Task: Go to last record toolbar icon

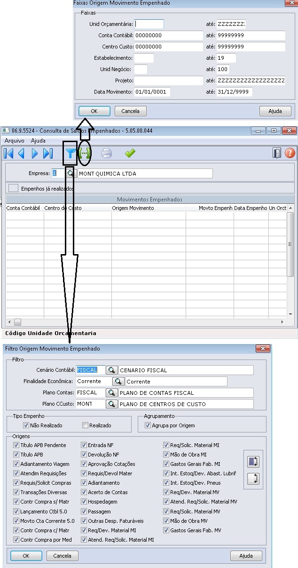Action: (x=47, y=153)
